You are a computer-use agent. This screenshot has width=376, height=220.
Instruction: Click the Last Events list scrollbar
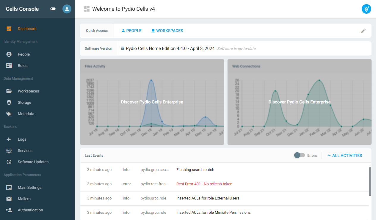coord(370,181)
